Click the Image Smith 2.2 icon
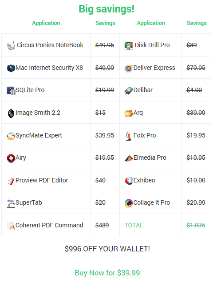 pos(11,113)
